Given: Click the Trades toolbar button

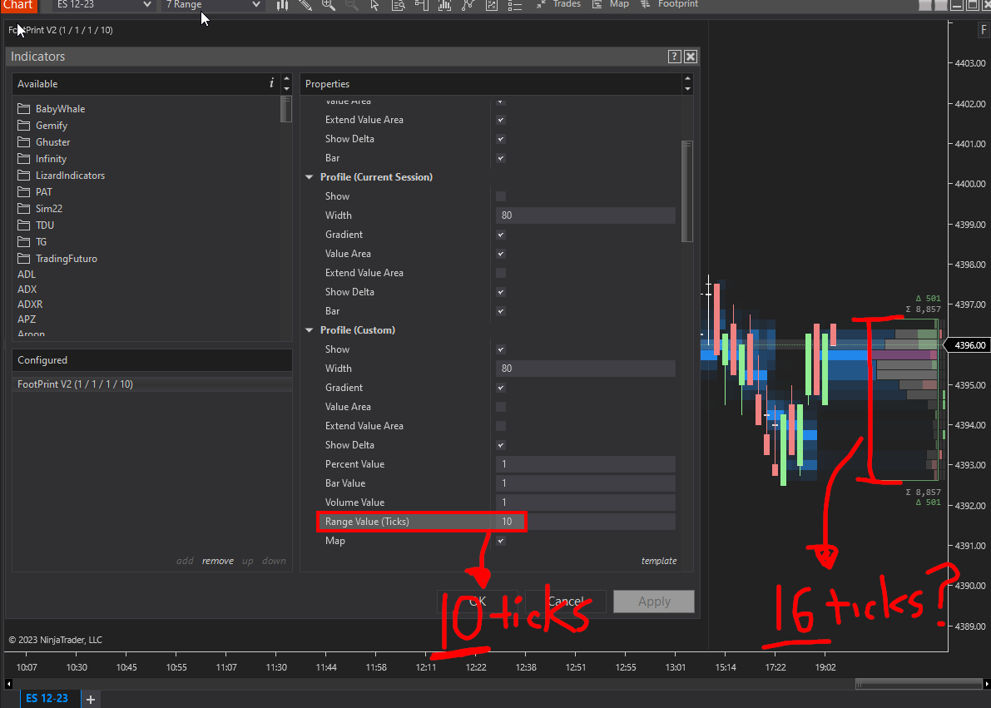Looking at the screenshot, I should pos(558,4).
